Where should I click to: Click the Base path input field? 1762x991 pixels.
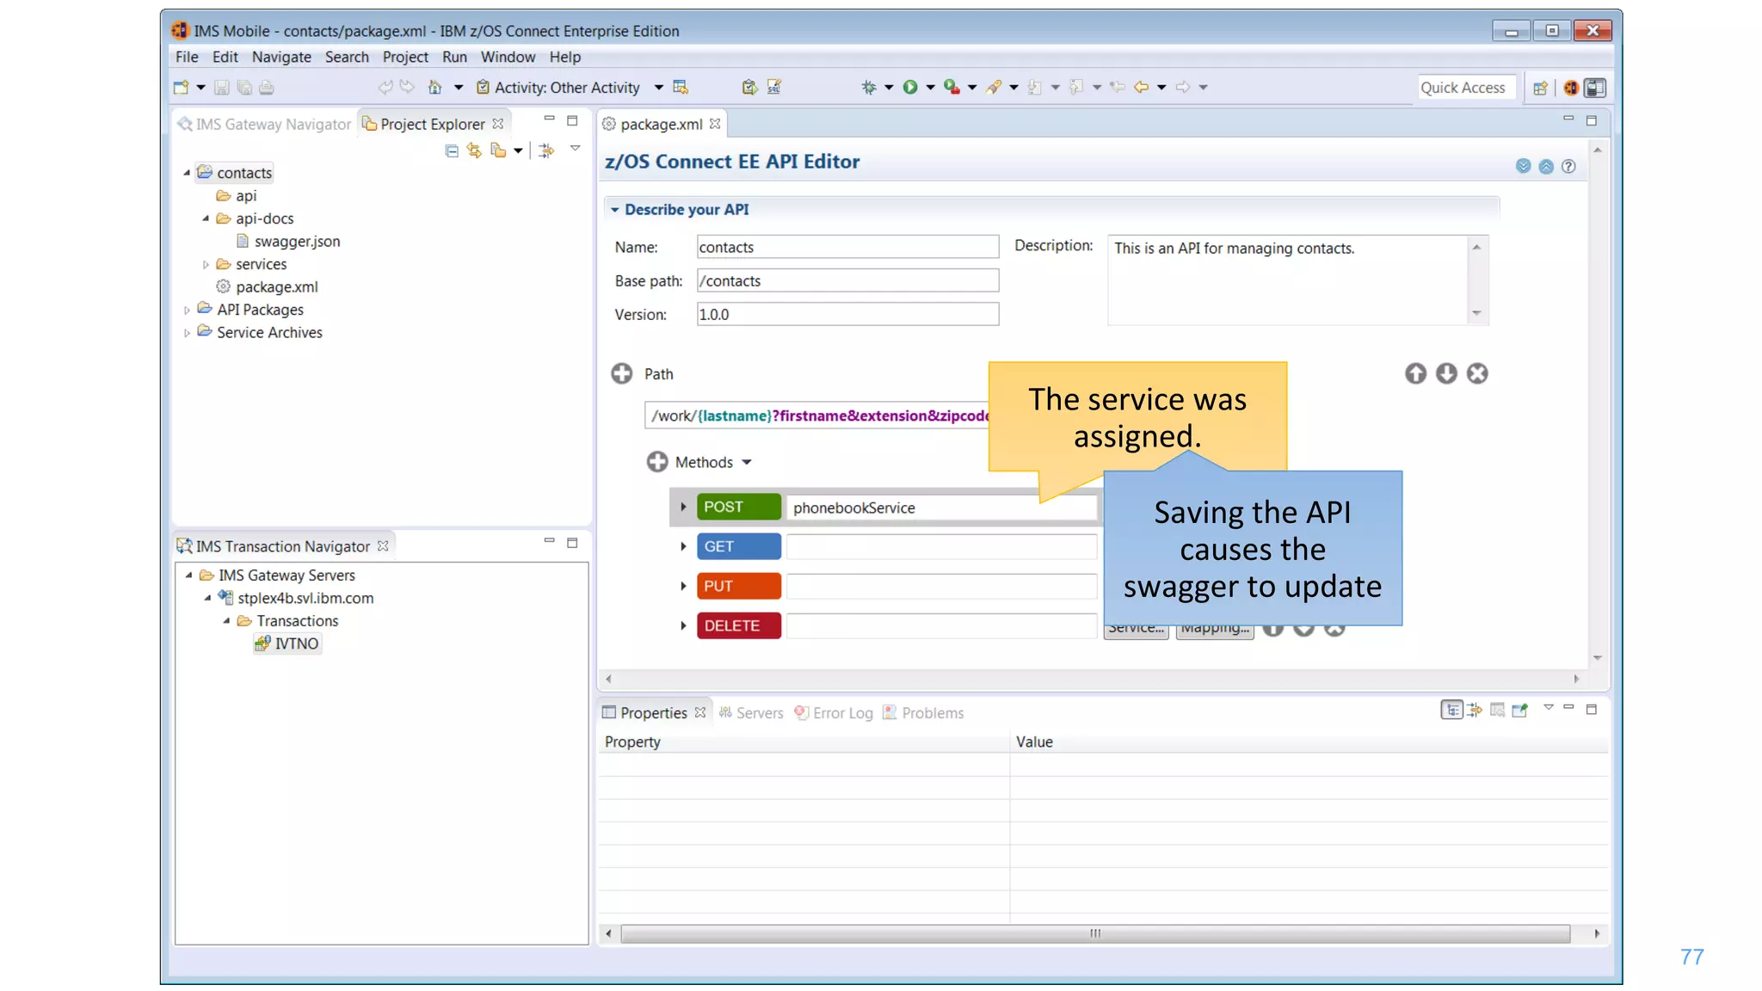click(x=847, y=280)
